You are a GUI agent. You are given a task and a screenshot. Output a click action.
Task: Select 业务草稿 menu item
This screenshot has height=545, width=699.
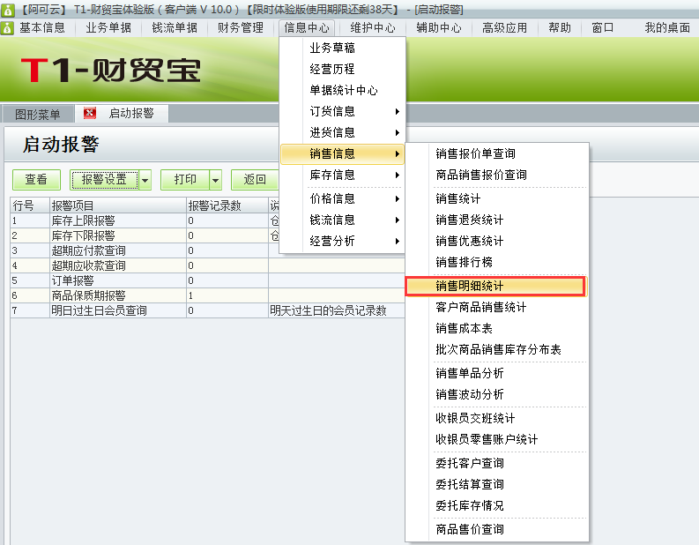342,48
